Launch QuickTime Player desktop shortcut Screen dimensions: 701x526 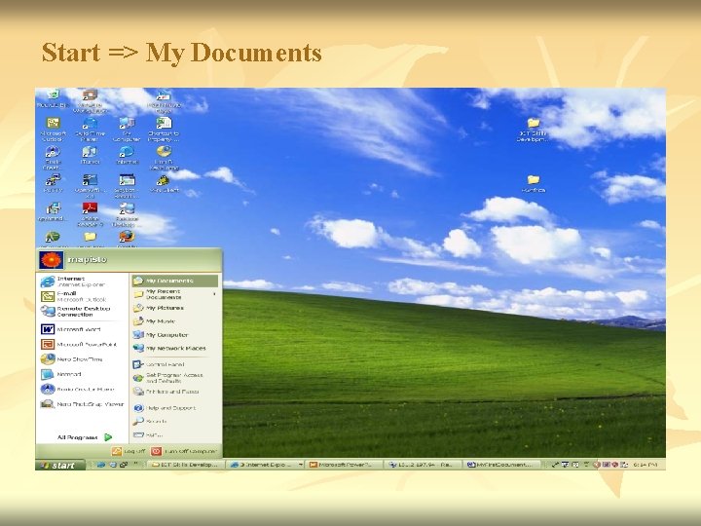[90, 129]
